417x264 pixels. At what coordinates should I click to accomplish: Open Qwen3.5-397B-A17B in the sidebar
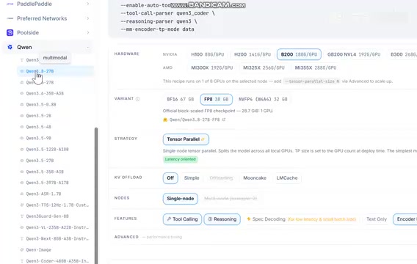click(x=47, y=183)
